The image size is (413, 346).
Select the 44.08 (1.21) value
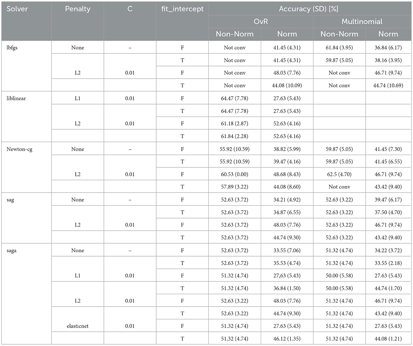[x=388, y=339]
